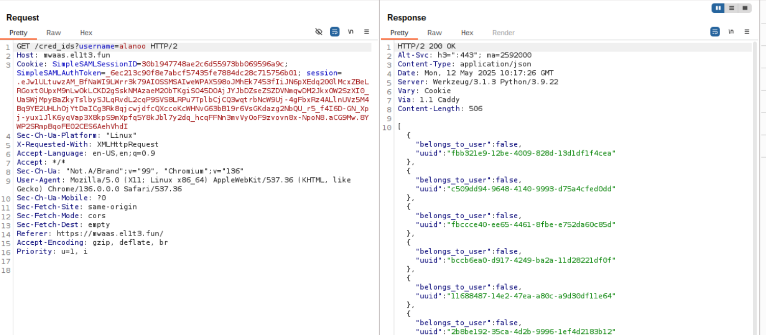766x335 pixels.
Task: Click the 'Accept-Encoding: gzip, deflate, br' header
Action: [92, 243]
